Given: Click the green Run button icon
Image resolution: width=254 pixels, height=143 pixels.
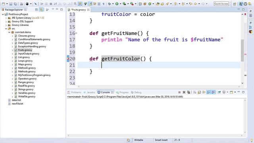Looking at the screenshot, I should pos(117,4).
